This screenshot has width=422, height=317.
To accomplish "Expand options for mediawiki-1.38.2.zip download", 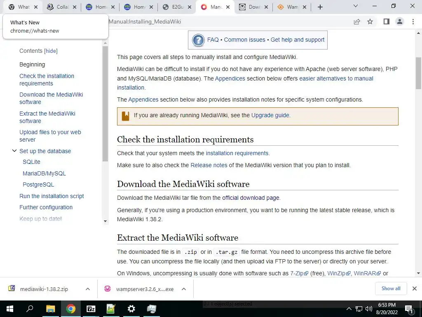I will (87, 289).
